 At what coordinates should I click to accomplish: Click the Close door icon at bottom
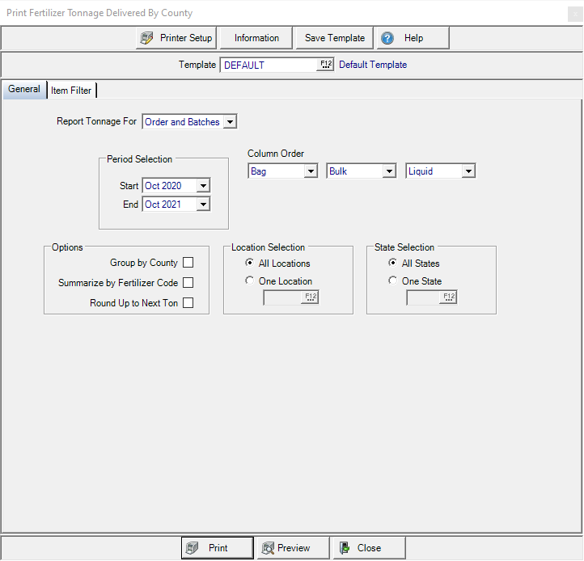[345, 548]
